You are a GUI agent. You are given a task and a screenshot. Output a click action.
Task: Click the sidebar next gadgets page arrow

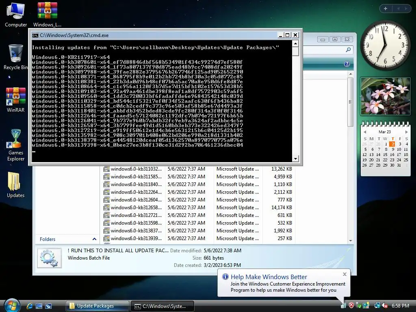pos(406,9)
